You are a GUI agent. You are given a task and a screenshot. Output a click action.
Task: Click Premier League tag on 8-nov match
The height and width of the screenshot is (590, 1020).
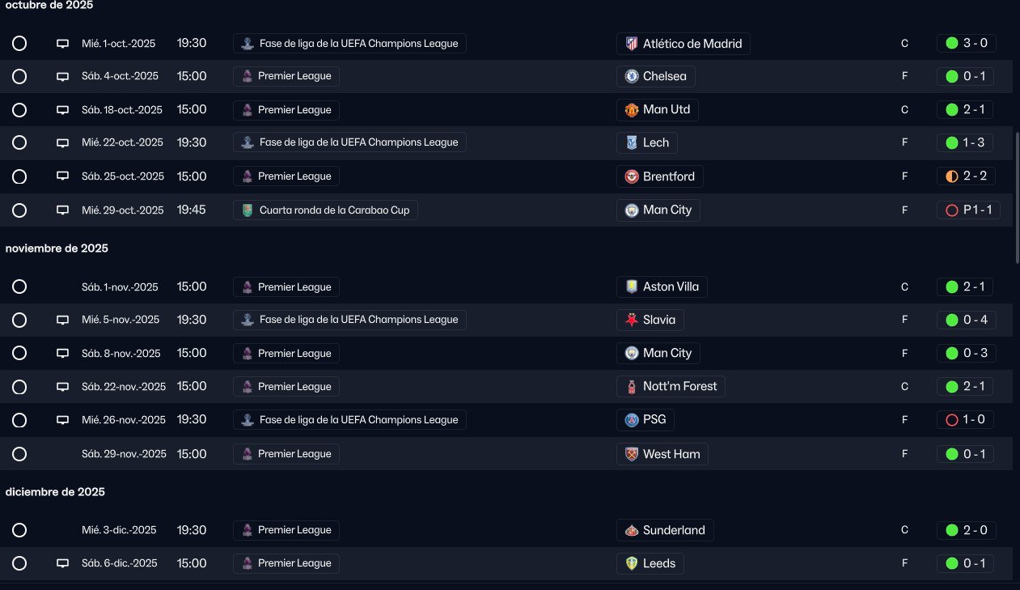click(286, 354)
